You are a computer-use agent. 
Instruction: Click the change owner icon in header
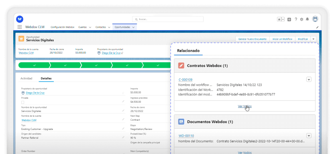[122, 53]
